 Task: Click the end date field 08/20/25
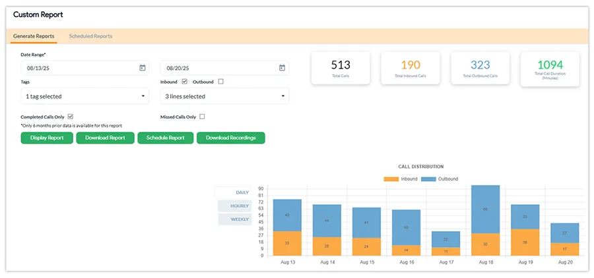click(224, 68)
